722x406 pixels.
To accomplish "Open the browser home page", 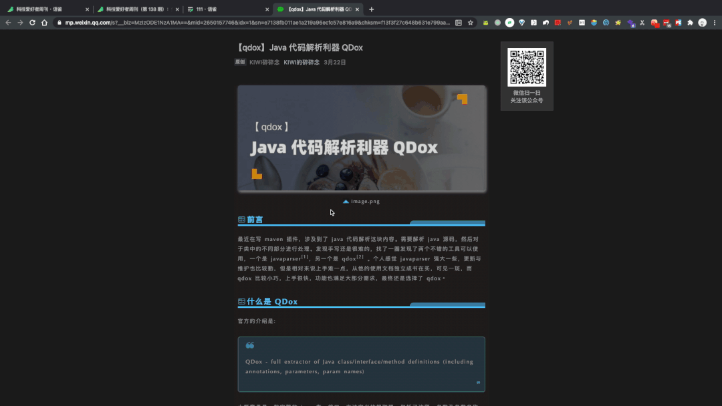I will 44,23.
